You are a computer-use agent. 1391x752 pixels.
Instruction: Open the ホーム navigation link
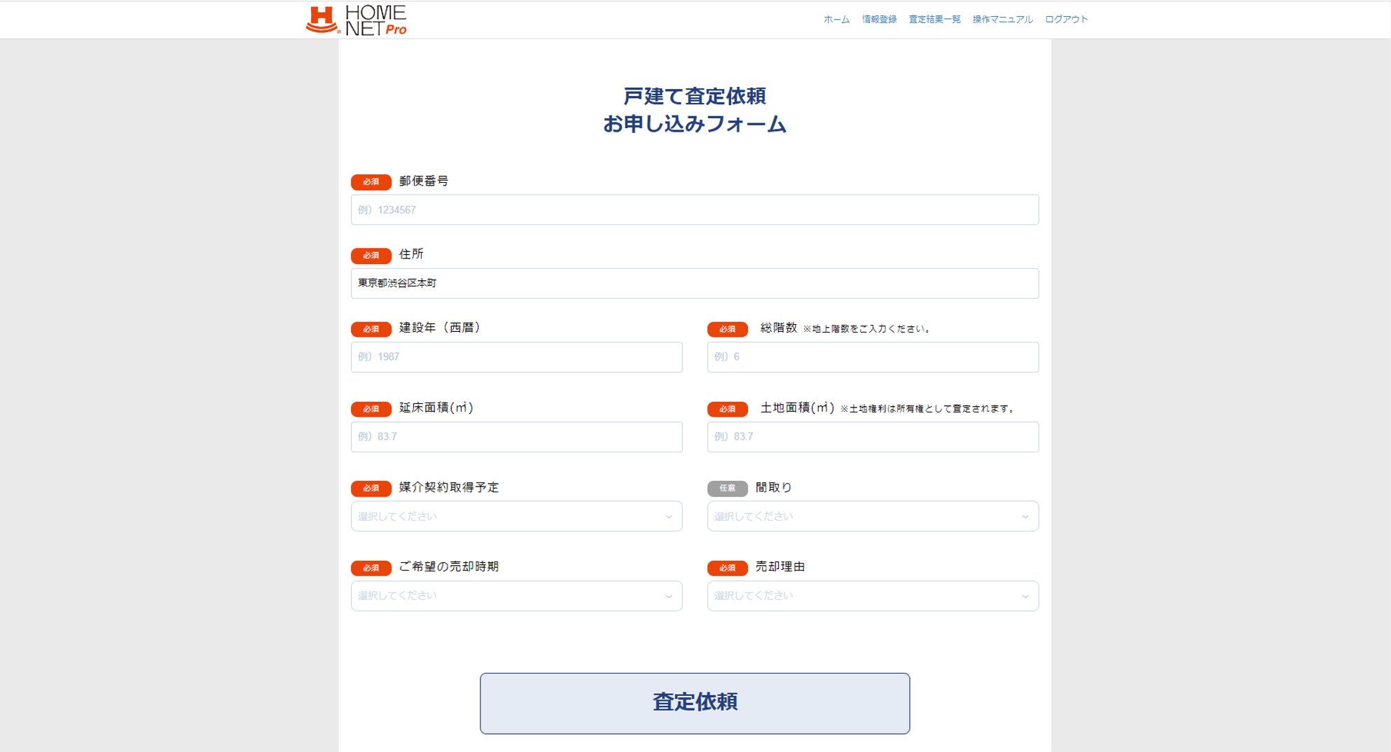coord(836,20)
